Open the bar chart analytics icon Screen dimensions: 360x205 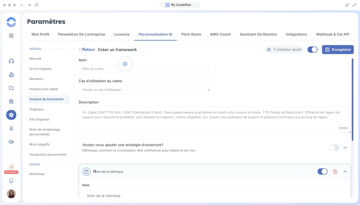click(11, 75)
